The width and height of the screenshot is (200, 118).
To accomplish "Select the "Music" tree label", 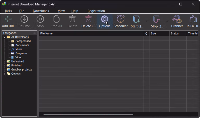I will pyautogui.click(x=19, y=49).
